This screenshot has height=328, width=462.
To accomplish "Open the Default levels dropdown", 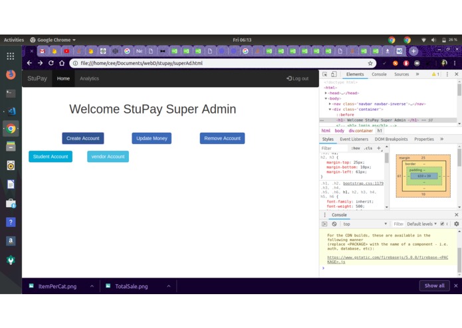I will (x=421, y=224).
